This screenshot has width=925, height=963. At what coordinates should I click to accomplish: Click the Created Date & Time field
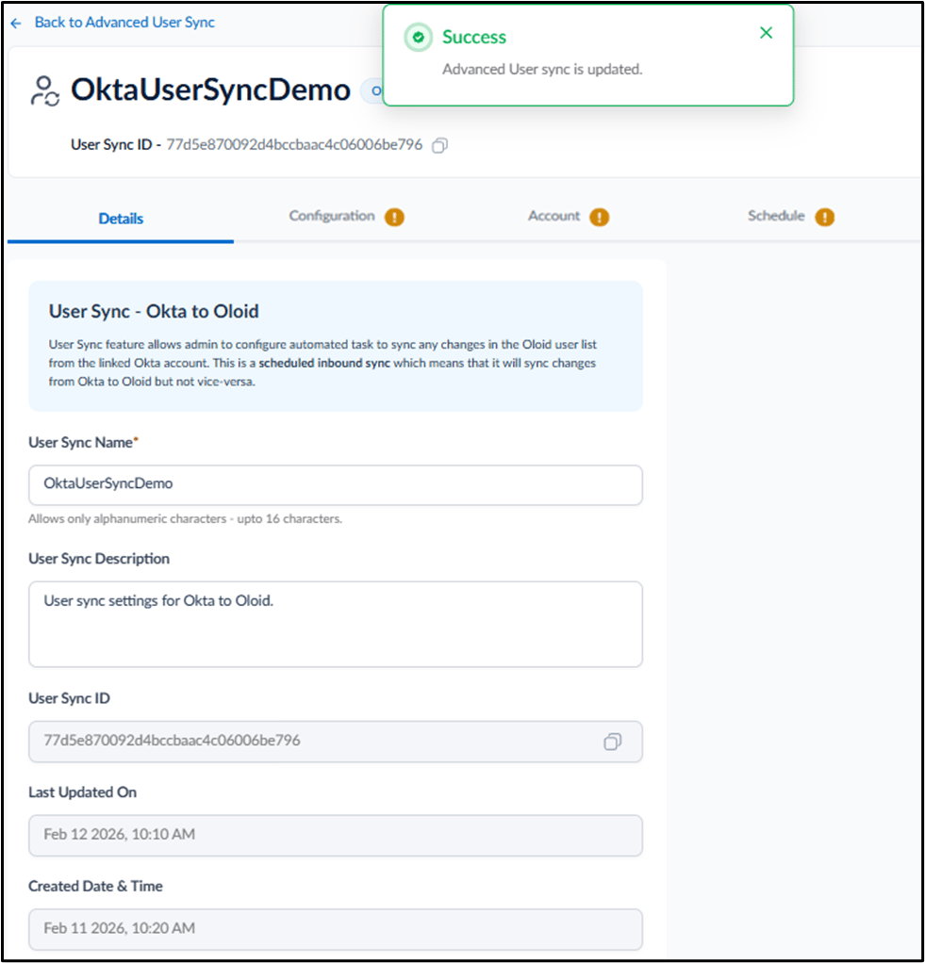point(336,929)
